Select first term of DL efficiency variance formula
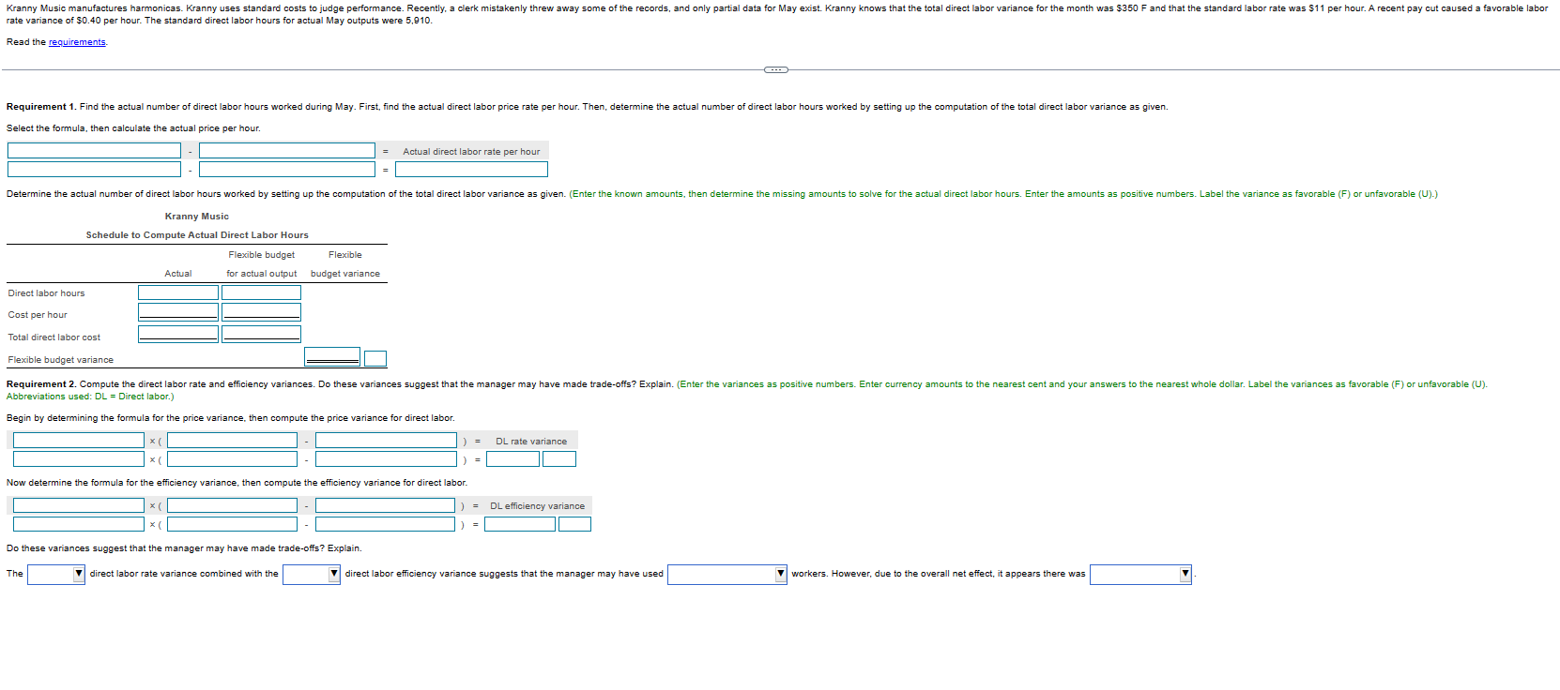This screenshot has width=1560, height=690. point(79,505)
